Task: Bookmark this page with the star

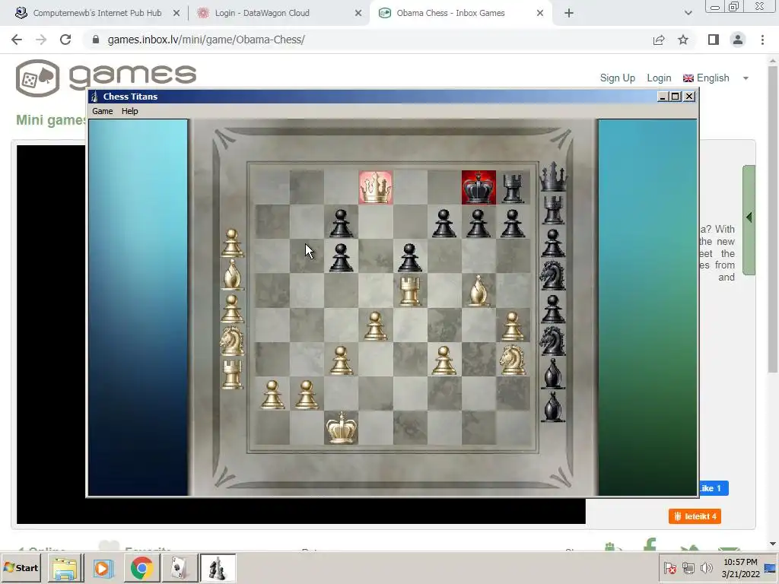Action: coord(683,40)
